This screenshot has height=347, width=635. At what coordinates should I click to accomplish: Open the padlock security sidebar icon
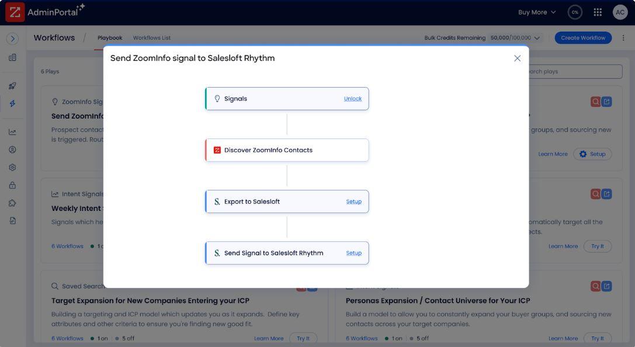tap(12, 185)
